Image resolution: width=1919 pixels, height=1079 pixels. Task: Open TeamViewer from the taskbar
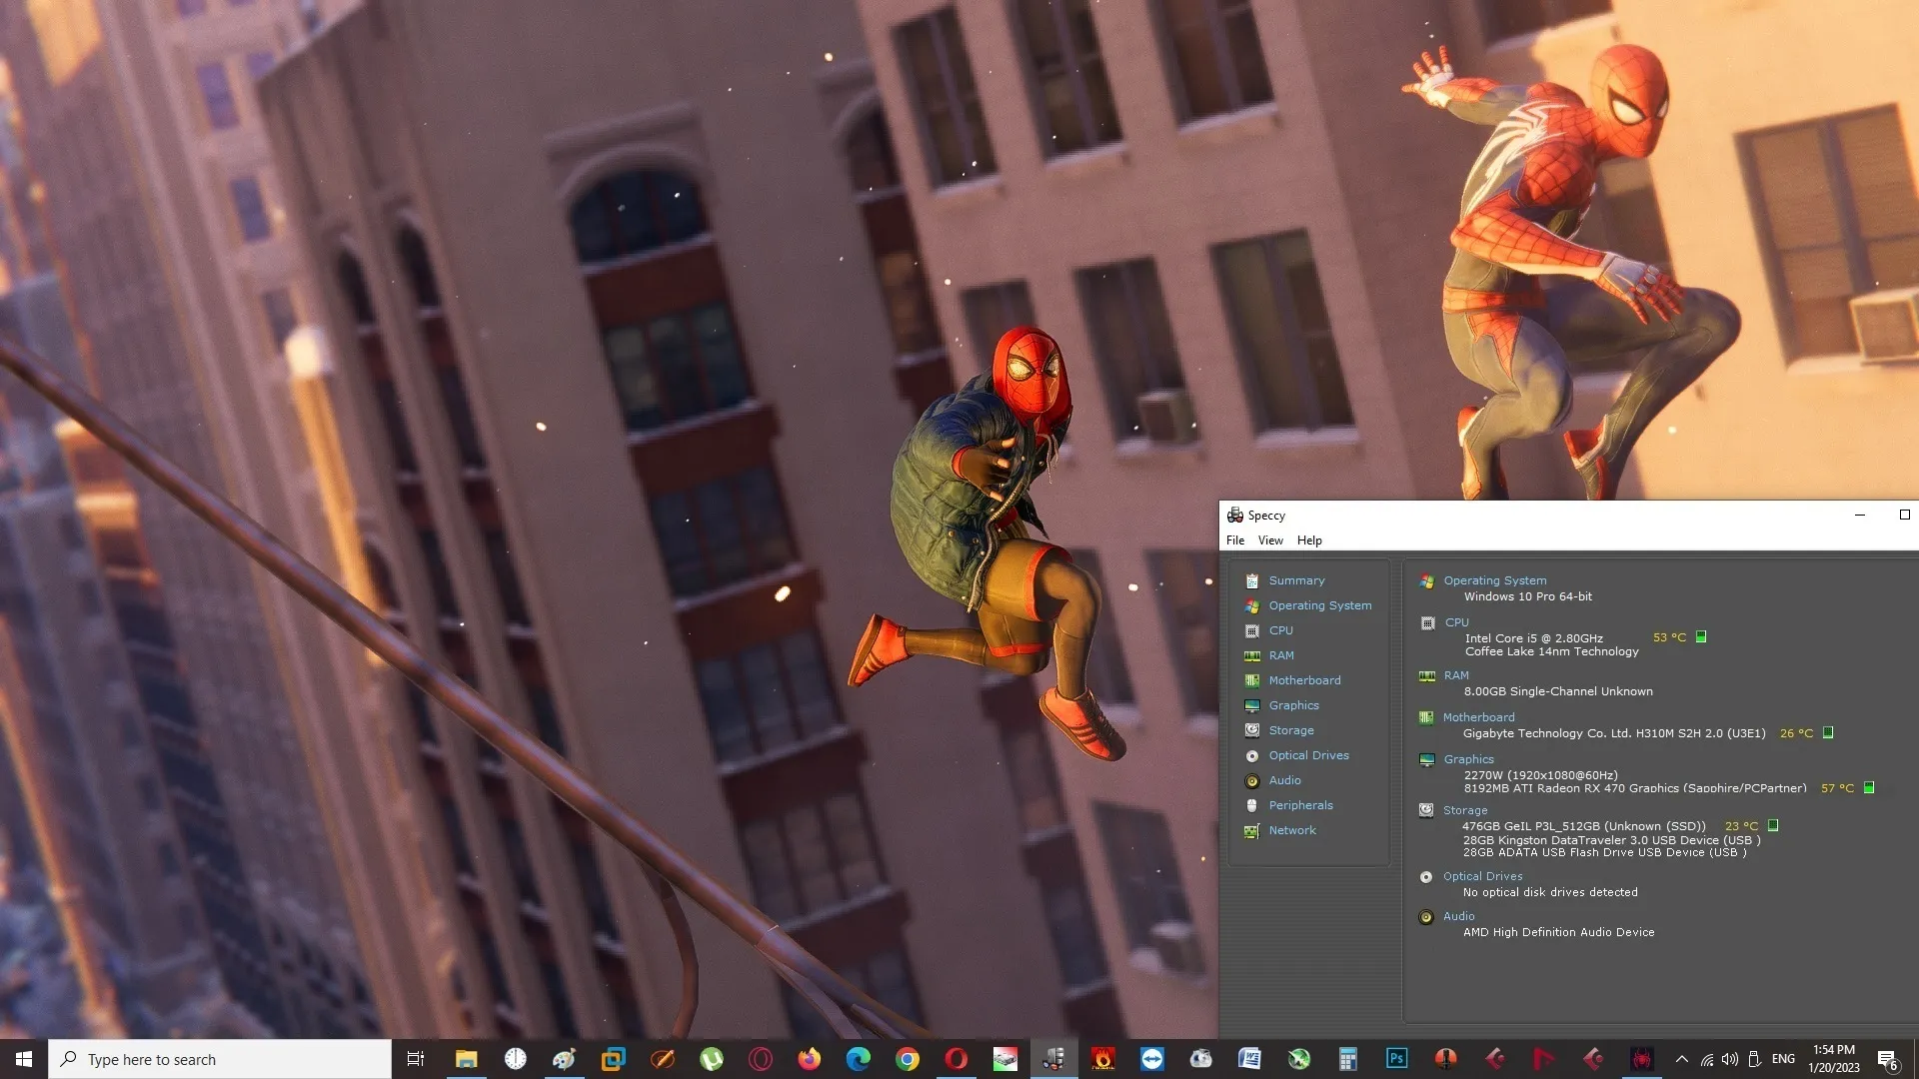[x=1151, y=1059]
